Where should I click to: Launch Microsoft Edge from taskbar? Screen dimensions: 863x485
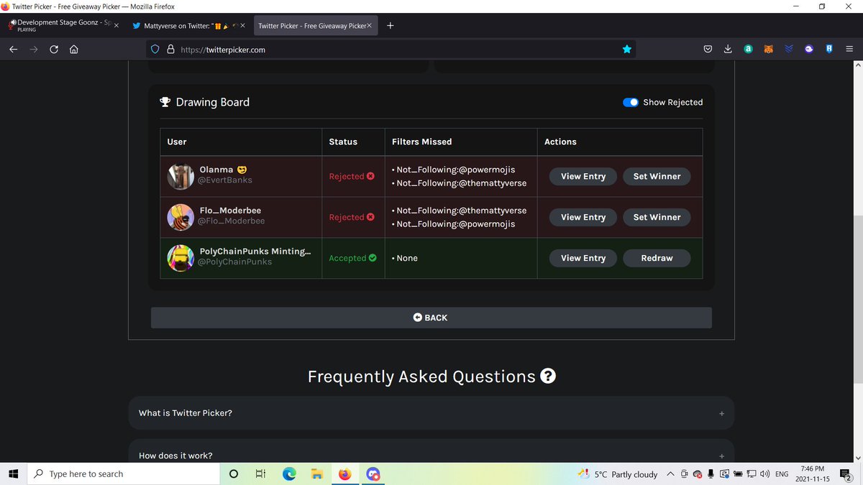[x=289, y=474]
